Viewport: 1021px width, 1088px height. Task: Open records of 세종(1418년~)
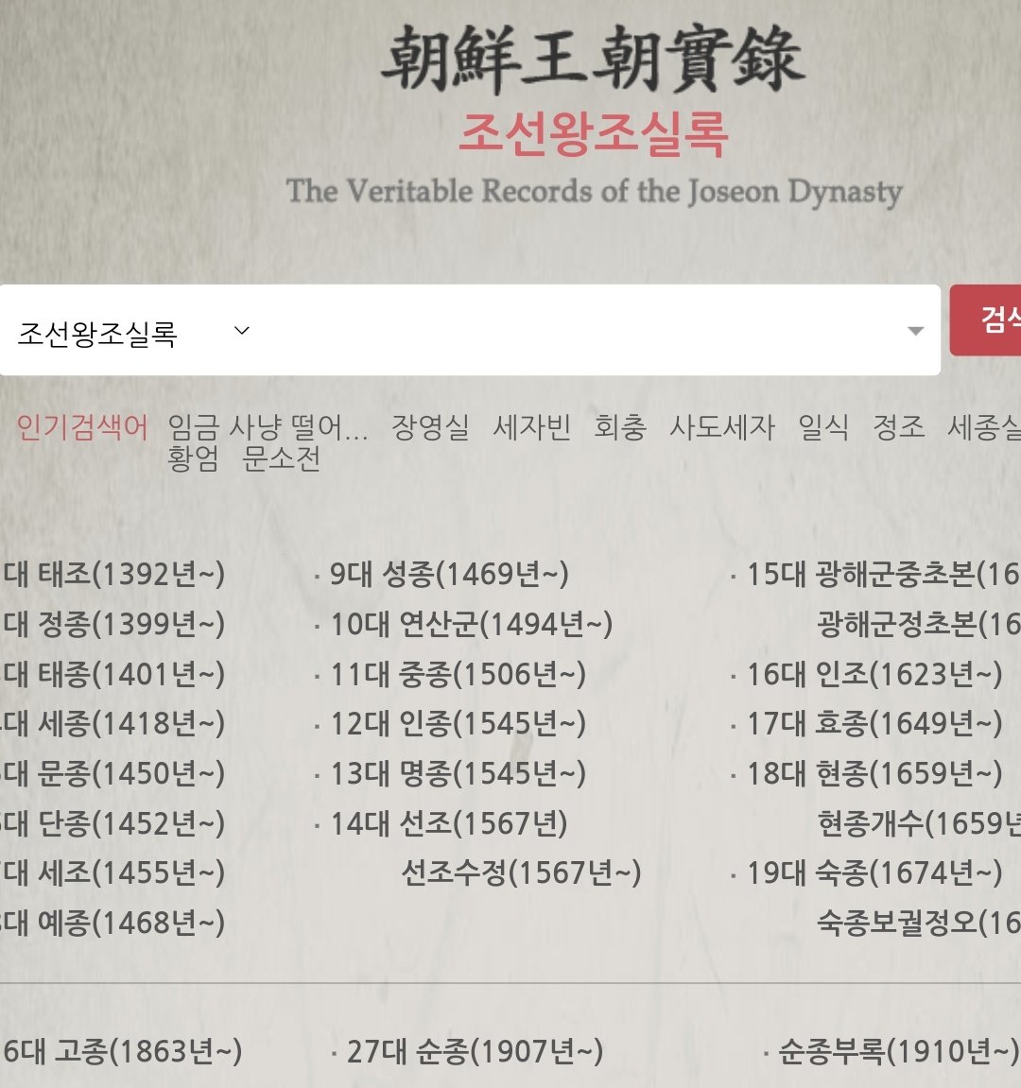(x=112, y=724)
